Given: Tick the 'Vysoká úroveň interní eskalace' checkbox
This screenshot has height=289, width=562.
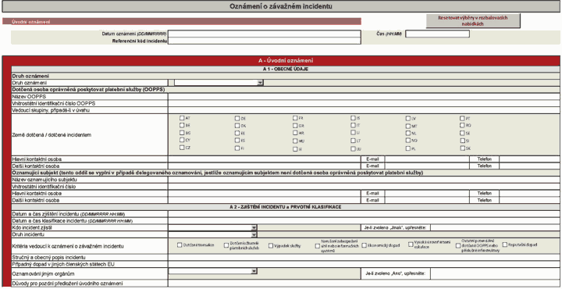Looking at the screenshot, I should (x=411, y=244).
